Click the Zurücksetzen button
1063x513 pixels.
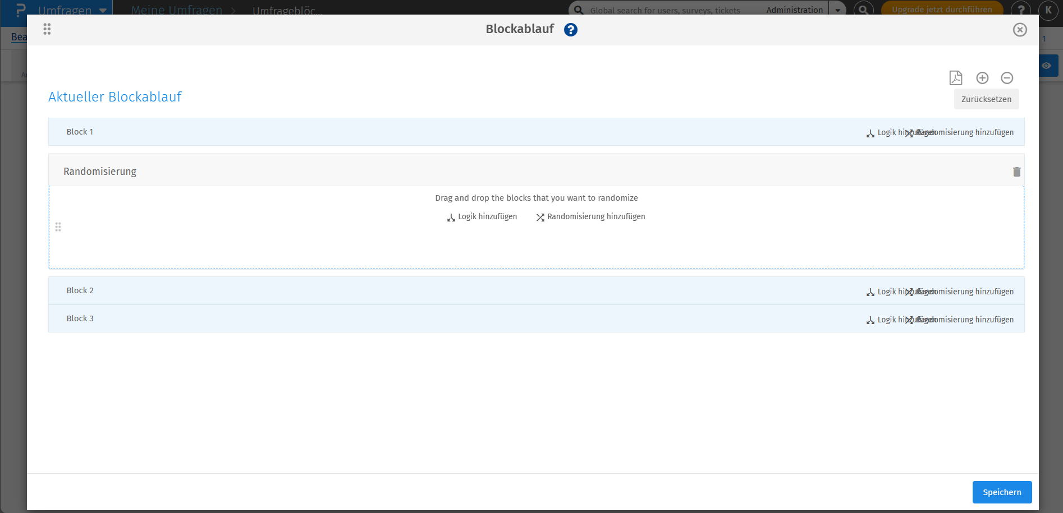pyautogui.click(x=986, y=99)
